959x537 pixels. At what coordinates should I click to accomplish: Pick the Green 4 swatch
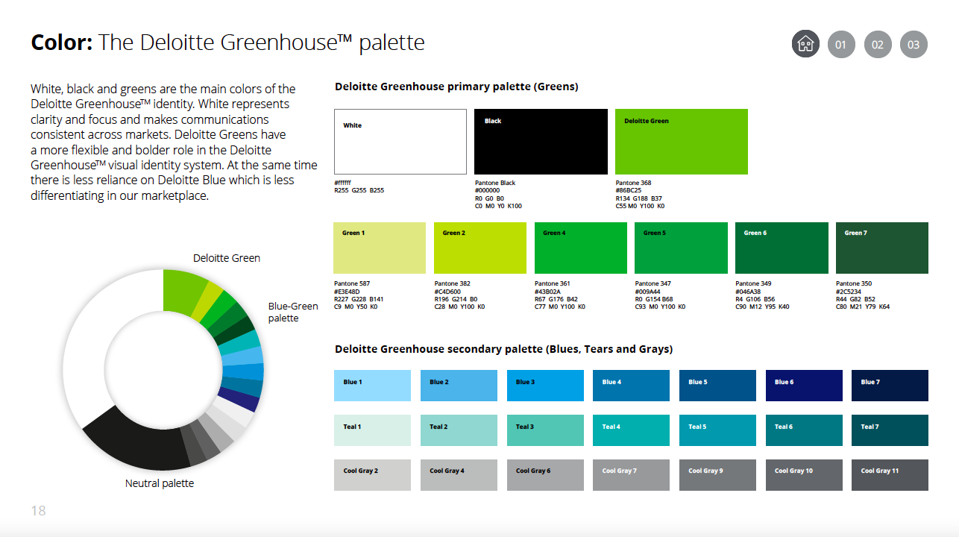581,248
